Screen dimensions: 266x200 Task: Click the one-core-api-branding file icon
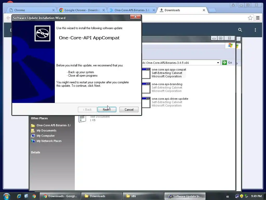146,88
